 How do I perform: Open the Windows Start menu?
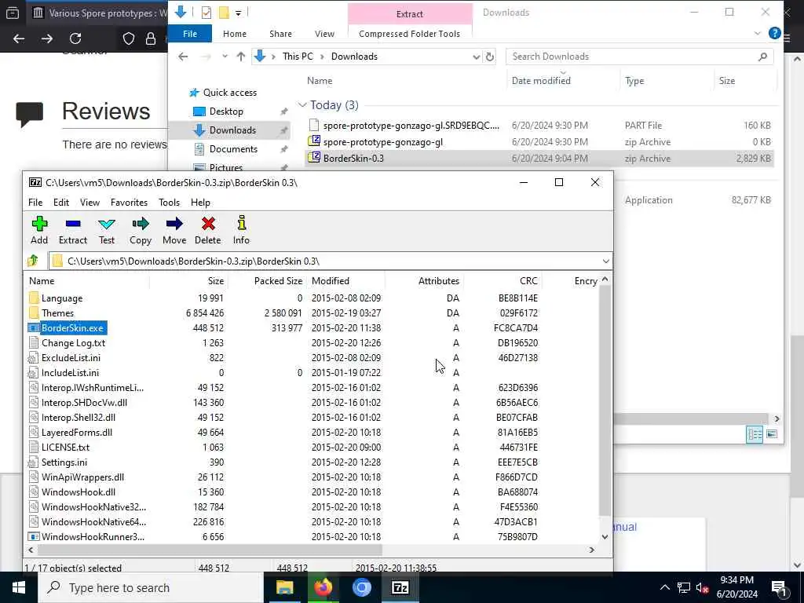coord(19,587)
